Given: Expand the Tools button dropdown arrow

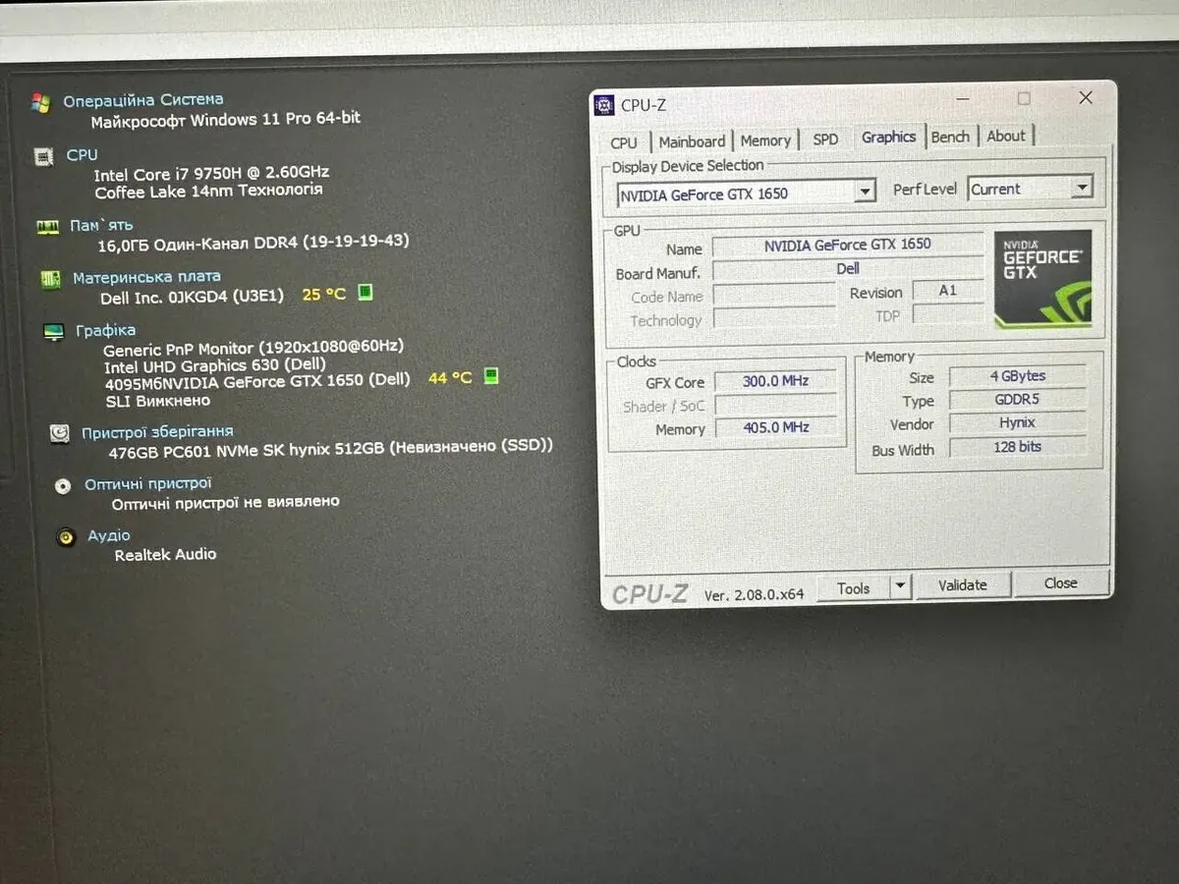Looking at the screenshot, I should [900, 587].
